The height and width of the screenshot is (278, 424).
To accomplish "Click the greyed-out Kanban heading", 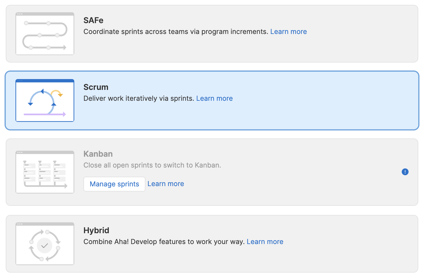I will click(x=98, y=154).
